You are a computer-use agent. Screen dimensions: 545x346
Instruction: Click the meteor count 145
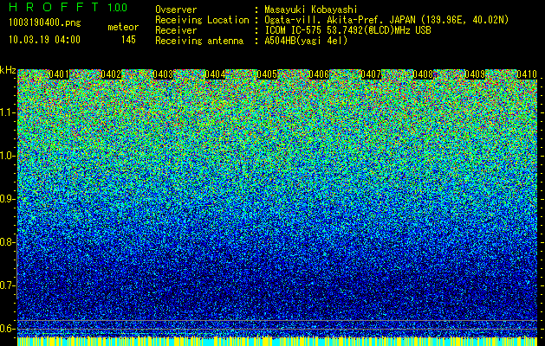128,40
